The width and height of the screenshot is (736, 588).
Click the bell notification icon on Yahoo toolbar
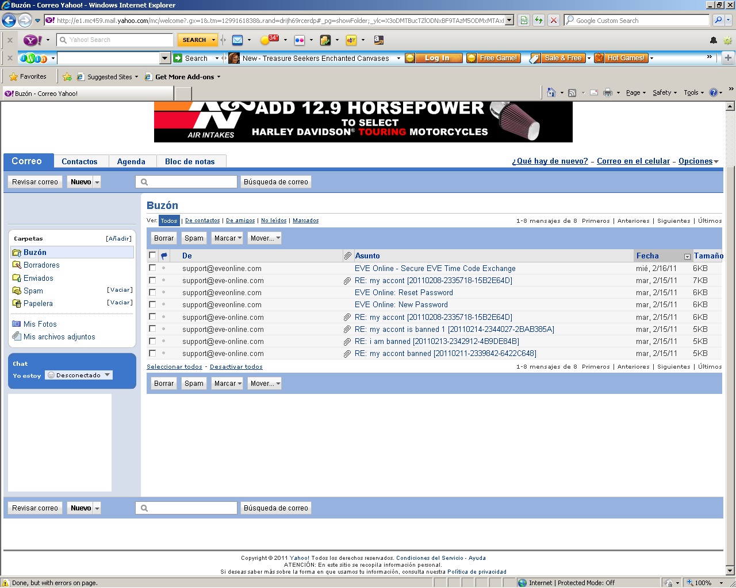point(714,40)
